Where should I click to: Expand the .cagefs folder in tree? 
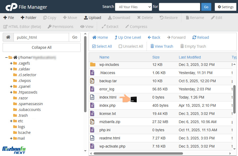coord(11,63)
